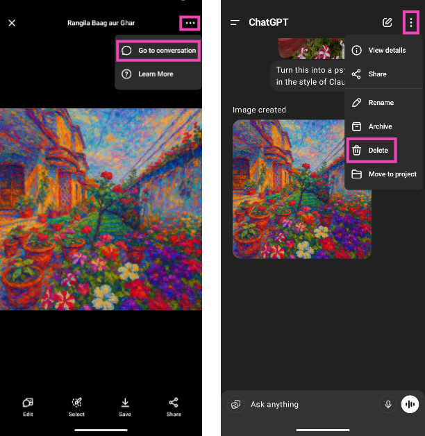Viewport: 425px width, 436px height.
Task: Open three-dot menu in image viewer
Action: click(x=190, y=23)
